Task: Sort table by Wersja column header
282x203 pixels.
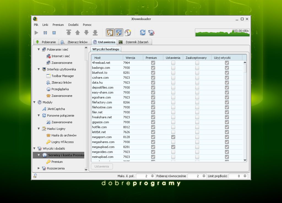Action: tap(133, 58)
